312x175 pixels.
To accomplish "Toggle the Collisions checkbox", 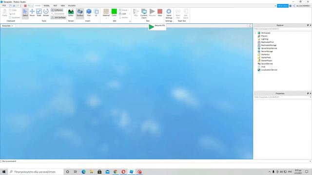I will (58, 10).
